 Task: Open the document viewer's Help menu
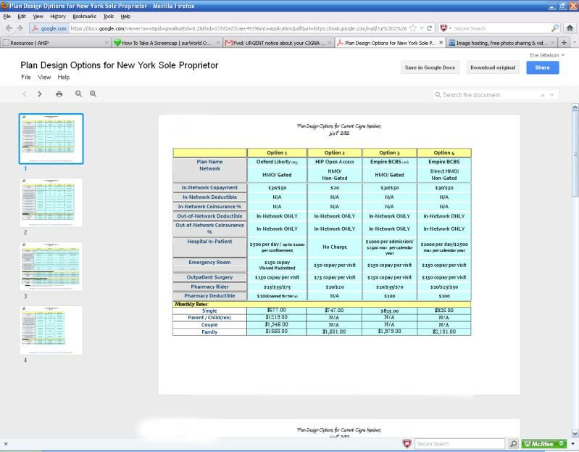tap(64, 77)
